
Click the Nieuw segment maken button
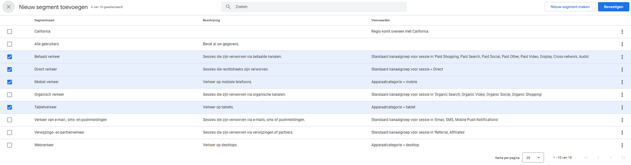[570, 7]
